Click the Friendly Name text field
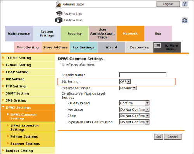This screenshot has width=194, height=154. (x=142, y=75)
